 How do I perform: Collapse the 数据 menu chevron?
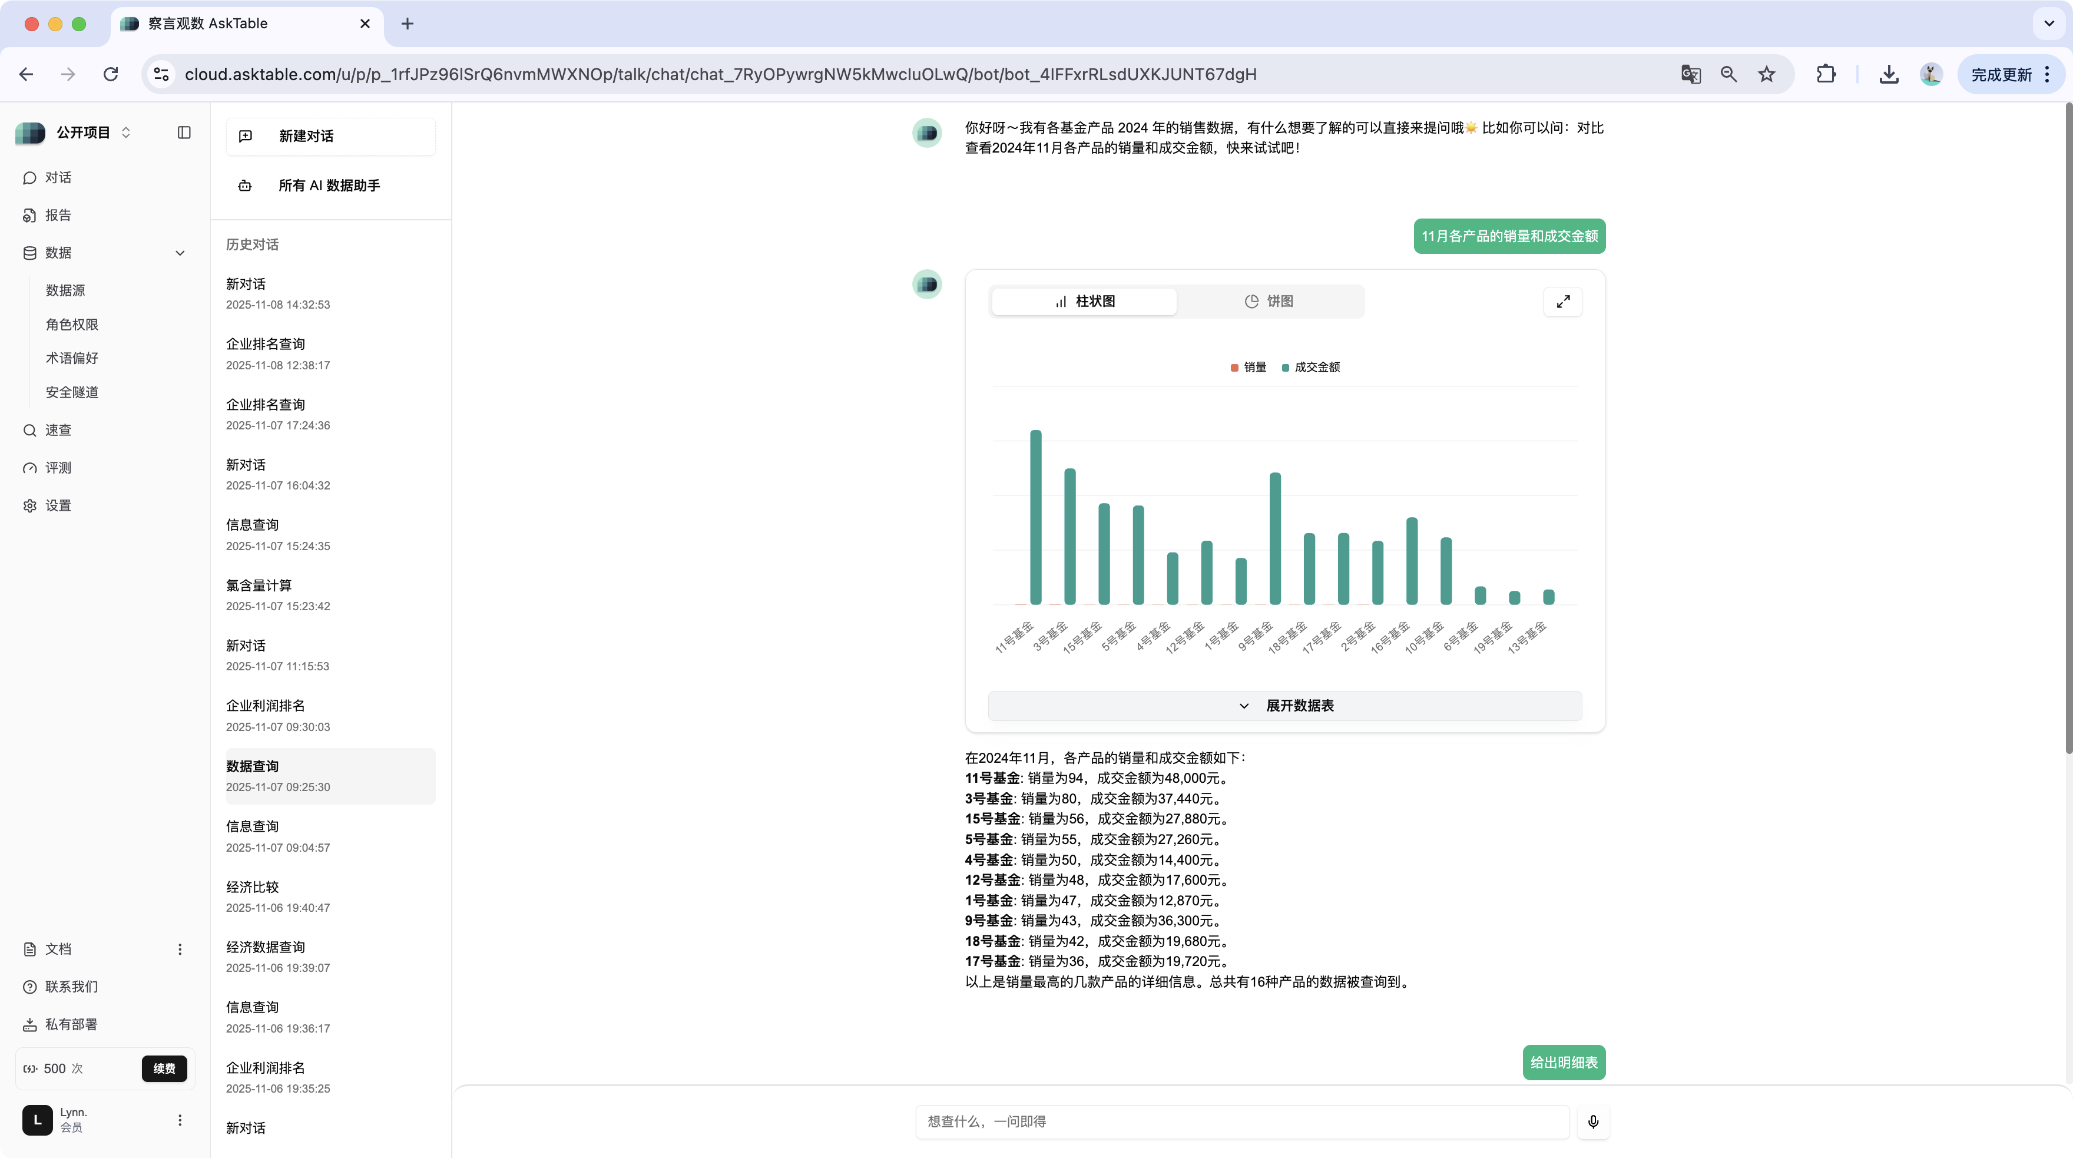(x=180, y=253)
